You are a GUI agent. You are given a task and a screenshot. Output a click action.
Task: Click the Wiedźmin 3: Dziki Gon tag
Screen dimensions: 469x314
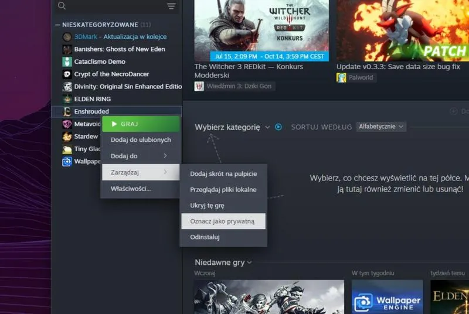pos(234,86)
